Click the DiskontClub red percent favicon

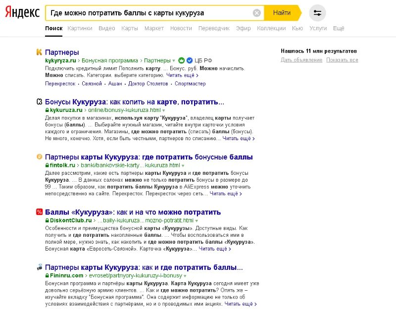39,211
